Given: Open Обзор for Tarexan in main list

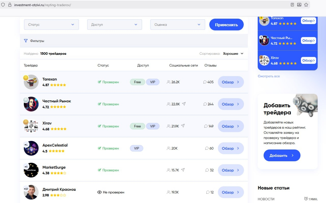Looking at the screenshot, I should (231, 82).
